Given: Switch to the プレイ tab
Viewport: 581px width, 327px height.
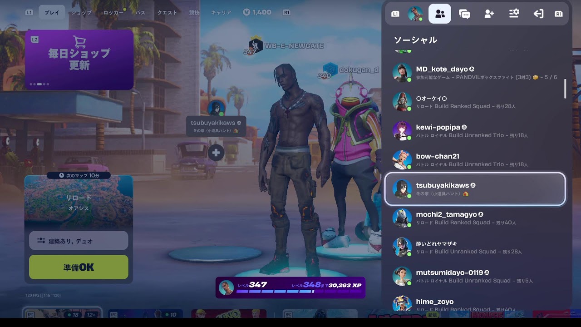Looking at the screenshot, I should [x=52, y=13].
